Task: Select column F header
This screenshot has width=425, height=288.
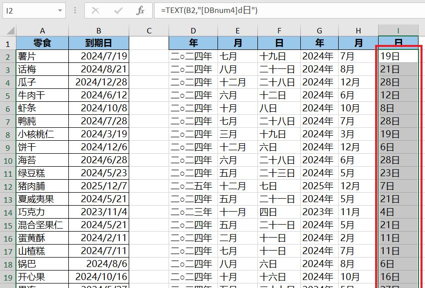Action: click(x=279, y=31)
